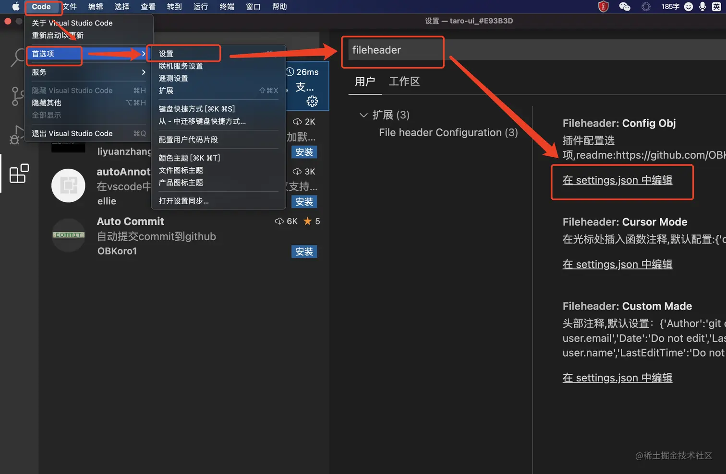Click the 5 star rating on Auto Commit

click(x=312, y=221)
